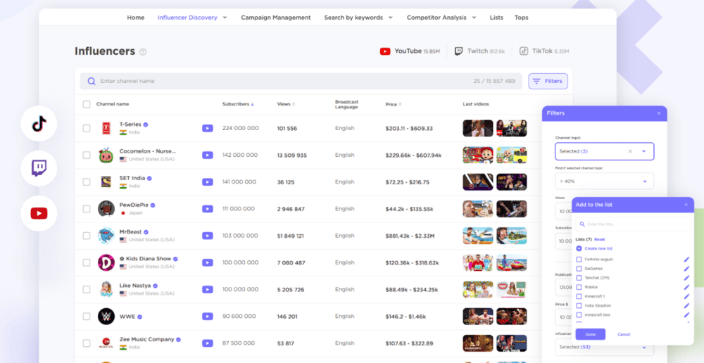Open the '> 40%' topic threshold dropdown
Image resolution: width=704 pixels, height=363 pixels.
point(604,181)
